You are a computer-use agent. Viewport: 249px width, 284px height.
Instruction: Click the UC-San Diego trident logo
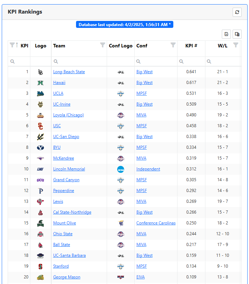(40, 137)
